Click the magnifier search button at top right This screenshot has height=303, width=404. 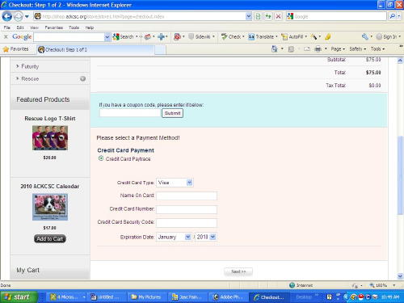[x=393, y=16]
